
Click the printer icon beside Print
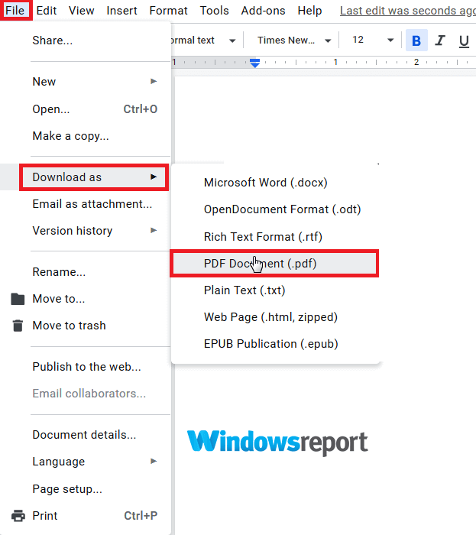point(18,516)
